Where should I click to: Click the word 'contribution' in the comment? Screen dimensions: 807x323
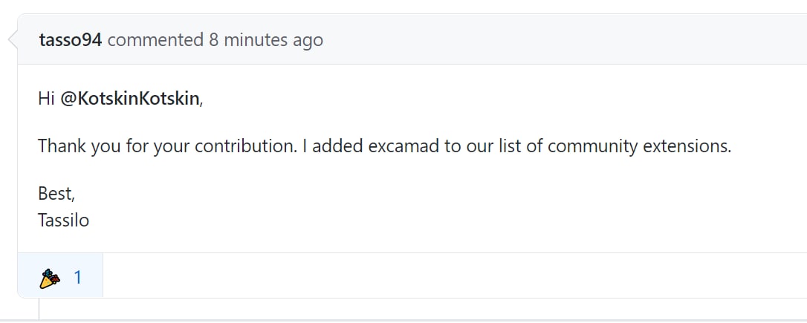pyautogui.click(x=245, y=146)
